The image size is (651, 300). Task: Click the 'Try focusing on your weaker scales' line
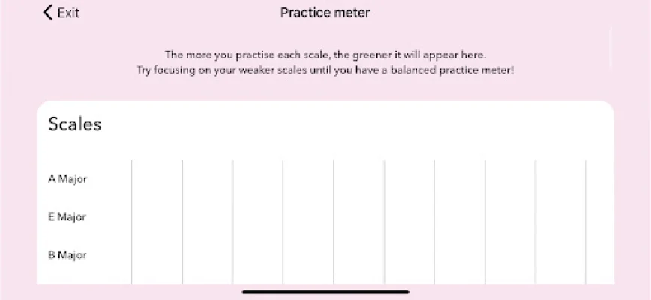tap(325, 70)
